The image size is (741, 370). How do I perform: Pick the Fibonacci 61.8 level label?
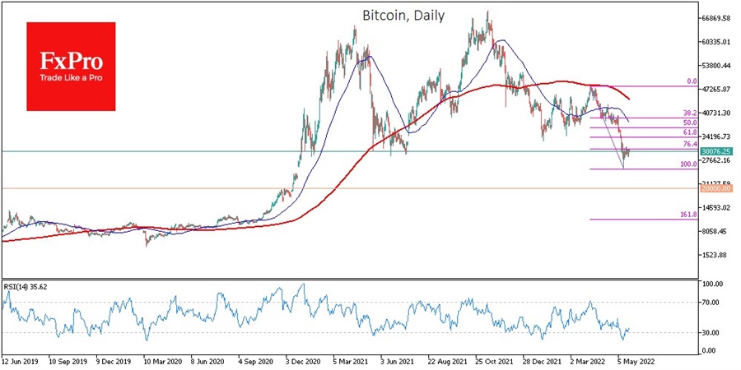click(x=690, y=132)
